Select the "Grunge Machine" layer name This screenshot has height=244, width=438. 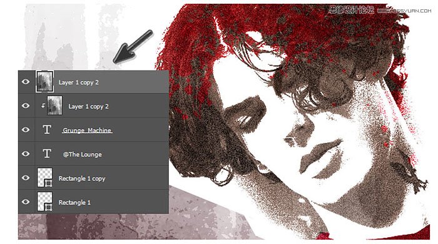coord(87,130)
